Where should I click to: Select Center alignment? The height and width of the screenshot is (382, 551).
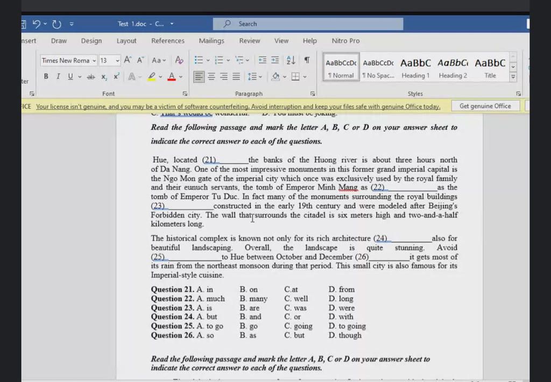(x=211, y=76)
